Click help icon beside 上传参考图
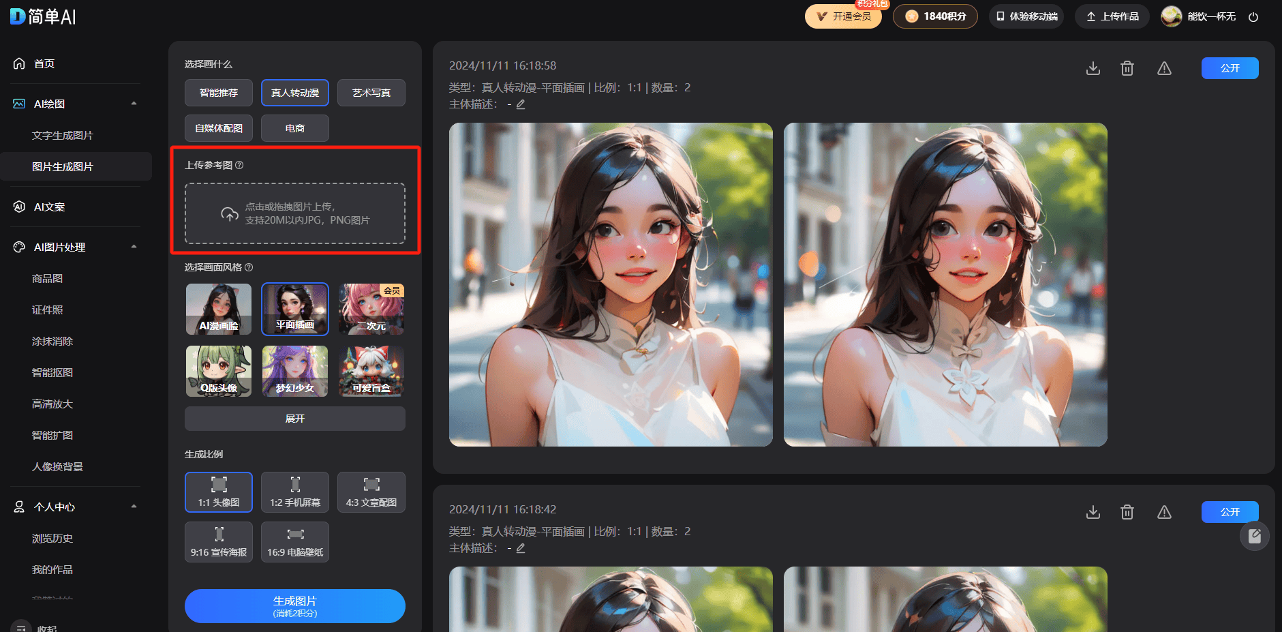 [x=239, y=165]
